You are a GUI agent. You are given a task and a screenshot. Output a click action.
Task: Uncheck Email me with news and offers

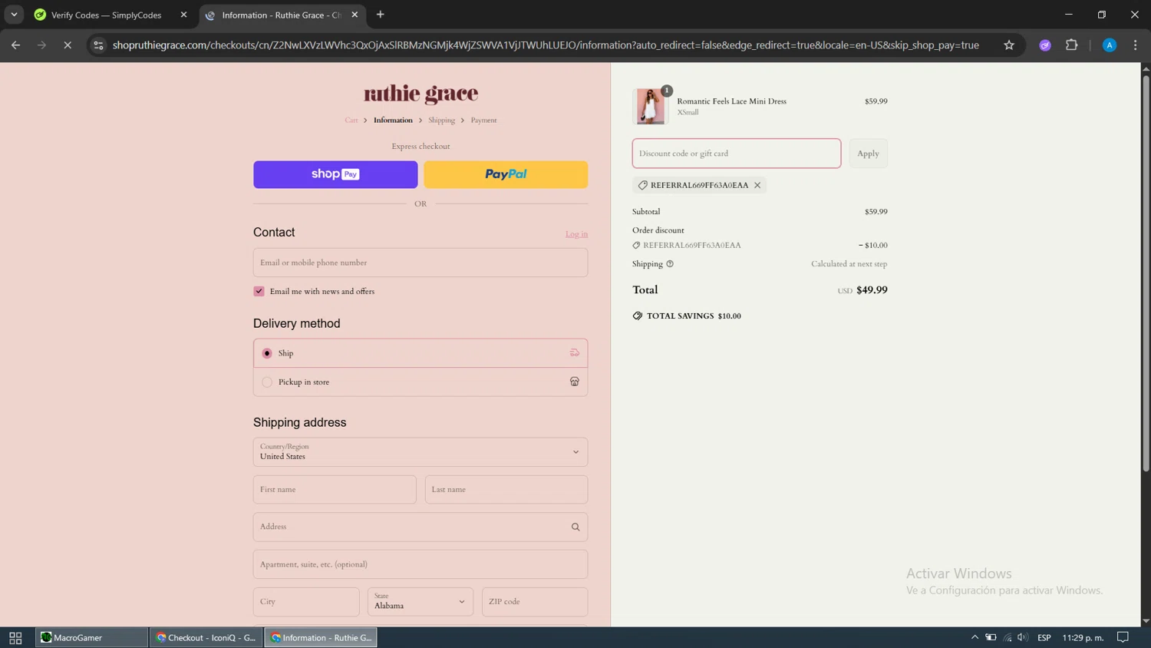click(259, 292)
